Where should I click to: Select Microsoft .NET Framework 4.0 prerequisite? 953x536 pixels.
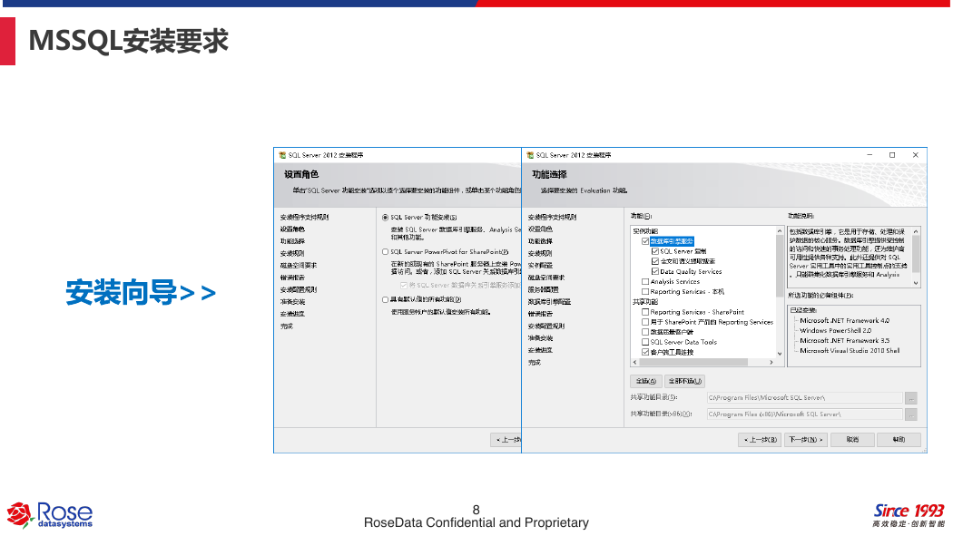[844, 320]
